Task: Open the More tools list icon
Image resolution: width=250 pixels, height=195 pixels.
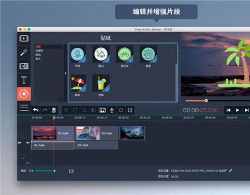Action: pyautogui.click(x=24, y=108)
